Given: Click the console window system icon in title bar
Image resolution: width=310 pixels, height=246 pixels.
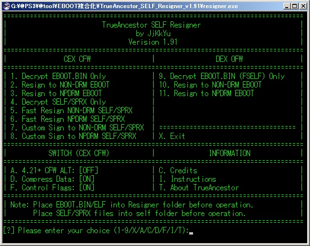Looking at the screenshot, I should click(7, 6).
